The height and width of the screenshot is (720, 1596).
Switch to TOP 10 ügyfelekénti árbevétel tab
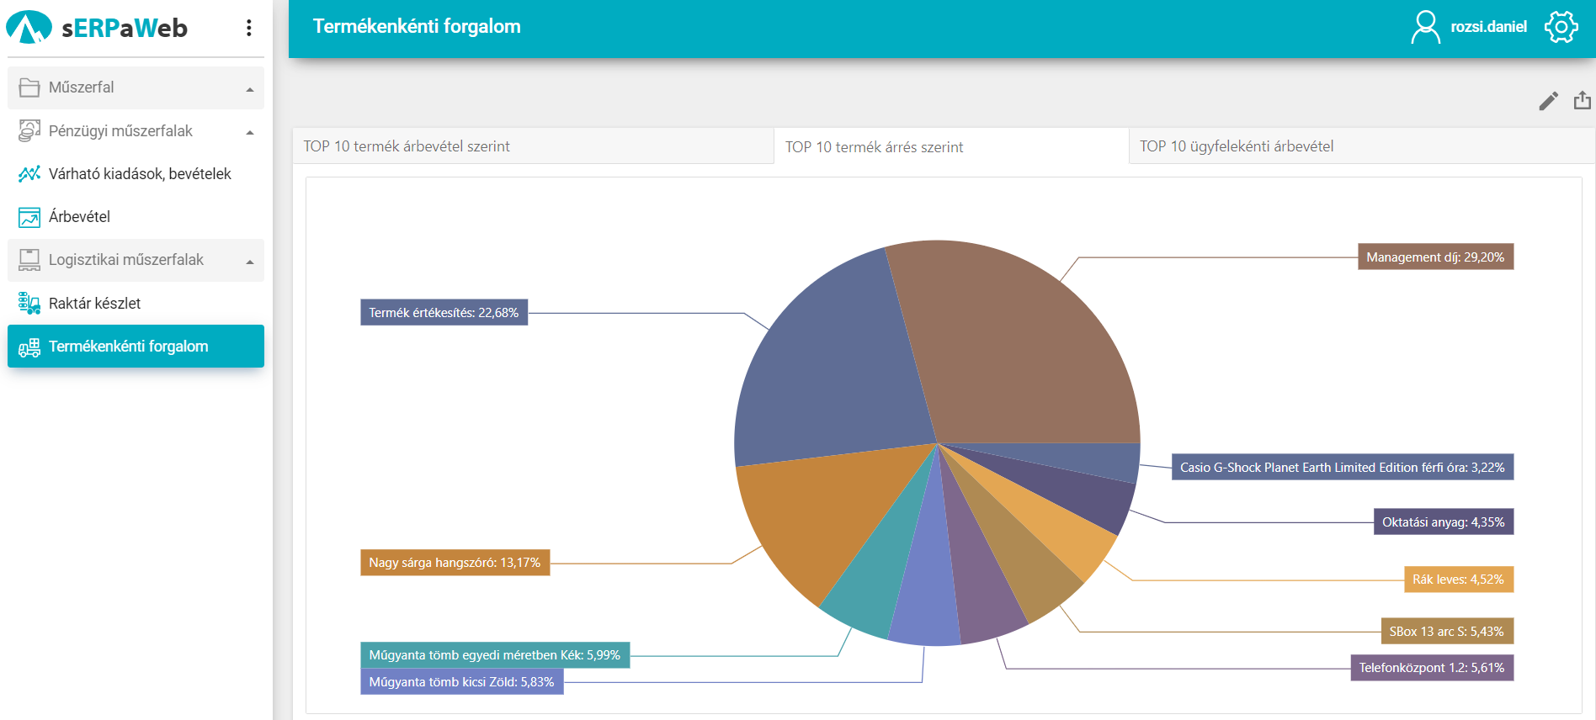pyautogui.click(x=1236, y=146)
